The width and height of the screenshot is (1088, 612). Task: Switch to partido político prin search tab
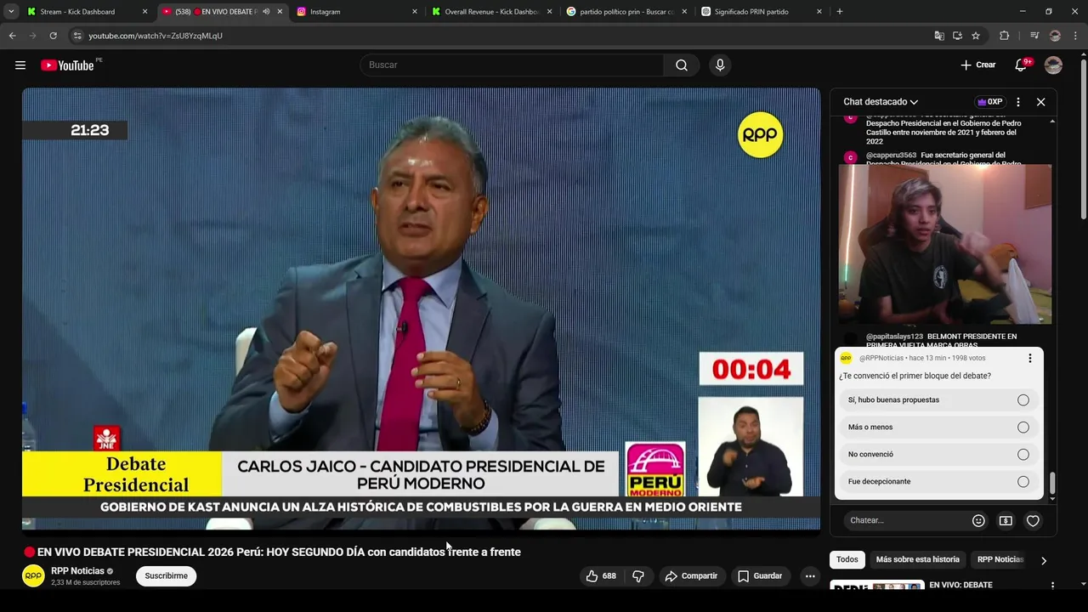point(626,12)
